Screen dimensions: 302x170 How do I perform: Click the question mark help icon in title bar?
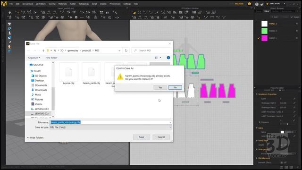257,4
